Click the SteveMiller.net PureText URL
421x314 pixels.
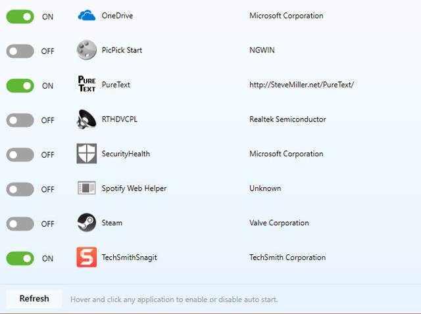tap(301, 85)
